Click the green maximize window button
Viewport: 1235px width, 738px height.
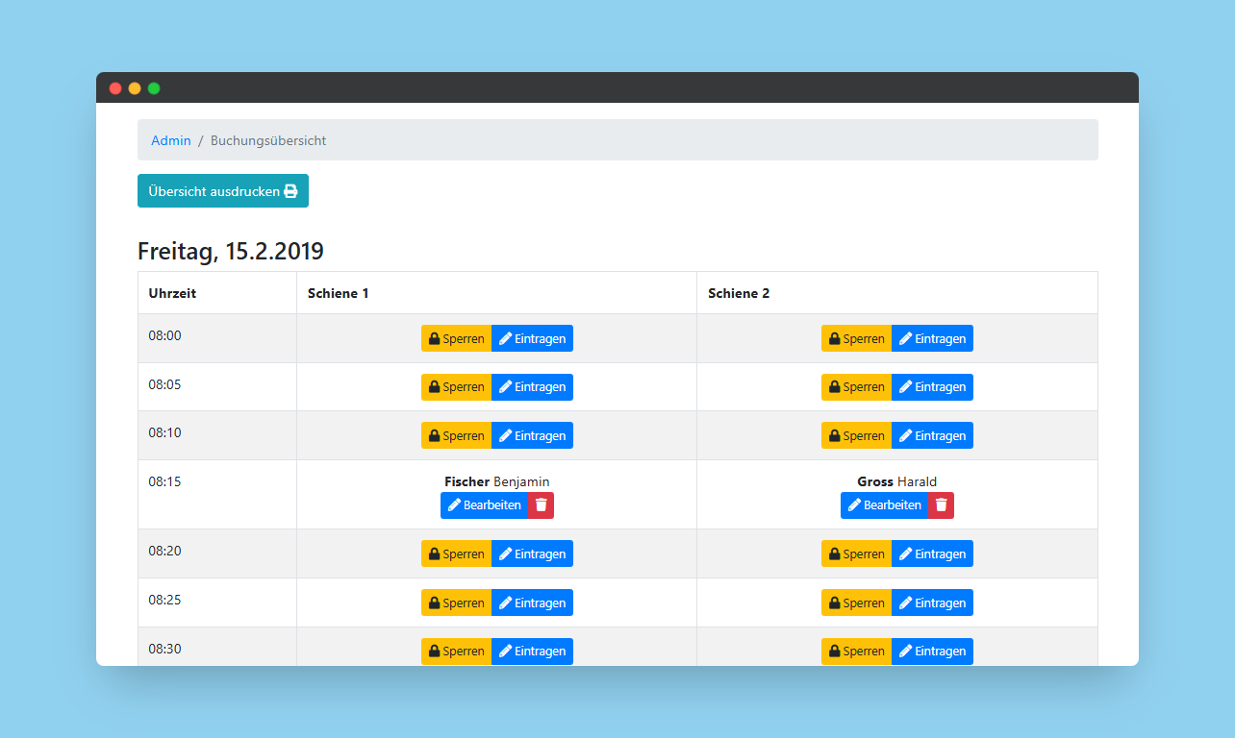click(x=154, y=88)
